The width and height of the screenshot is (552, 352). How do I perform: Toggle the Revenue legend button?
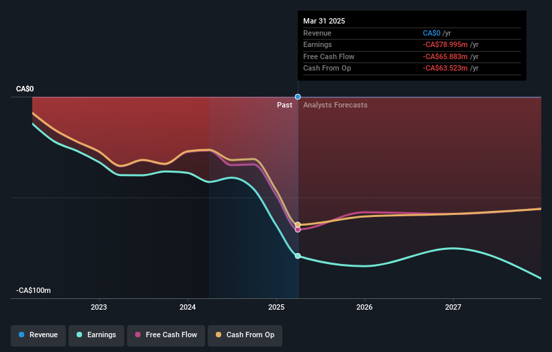38,335
